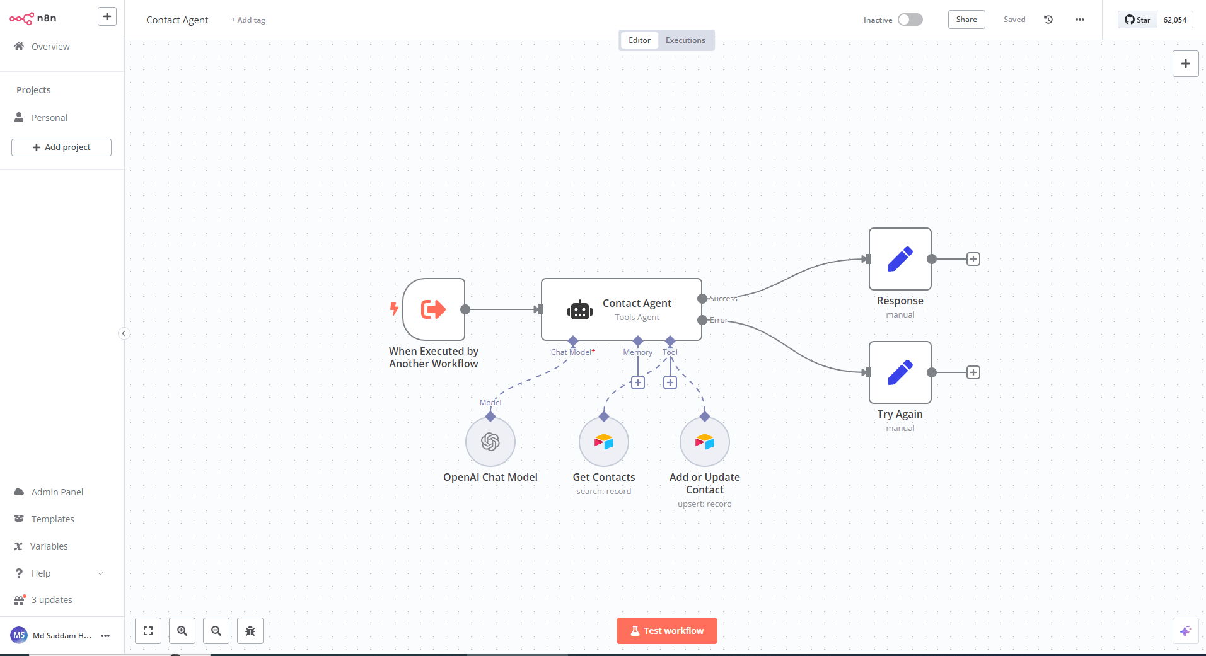Open the AI assistant sparkle button
This screenshot has height=656, width=1206.
1185,631
